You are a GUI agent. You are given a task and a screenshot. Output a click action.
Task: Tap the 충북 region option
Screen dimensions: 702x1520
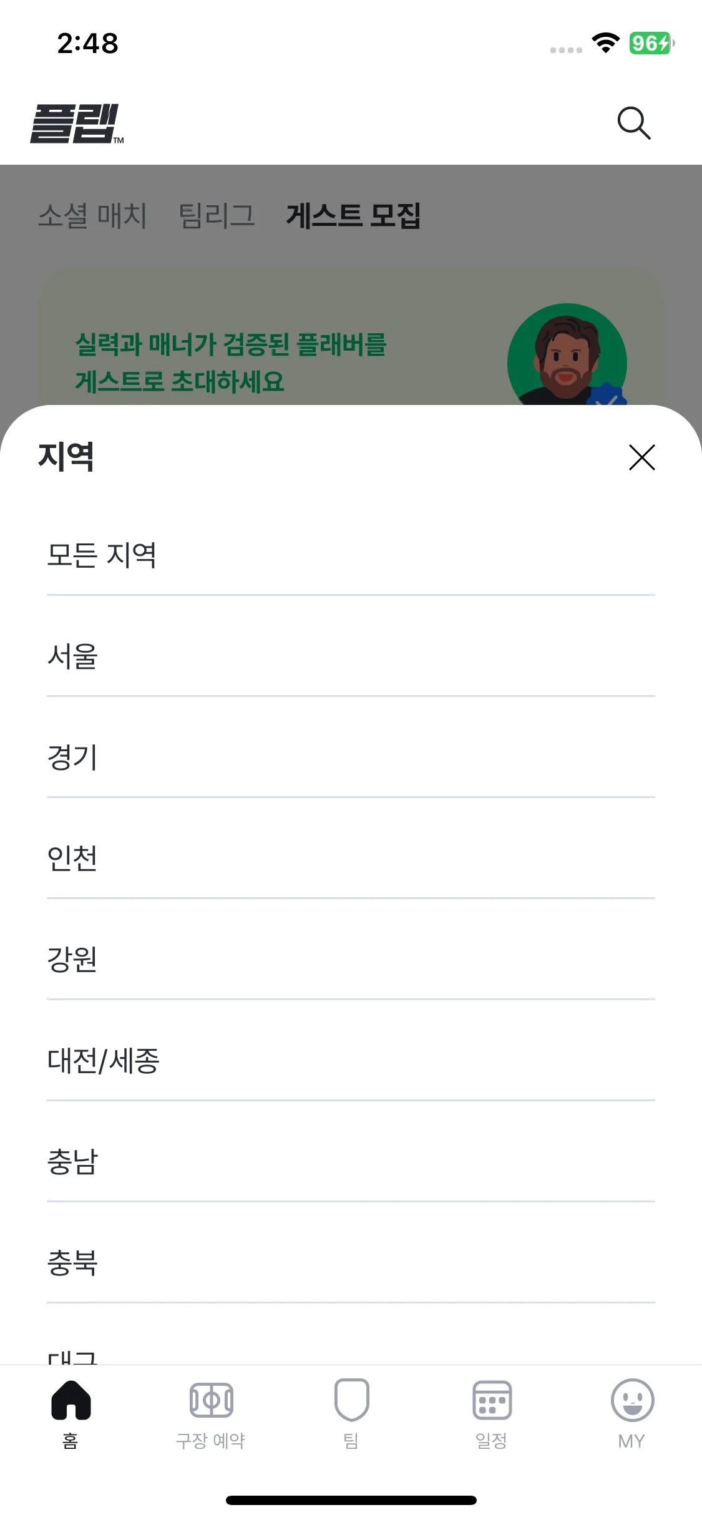351,1263
